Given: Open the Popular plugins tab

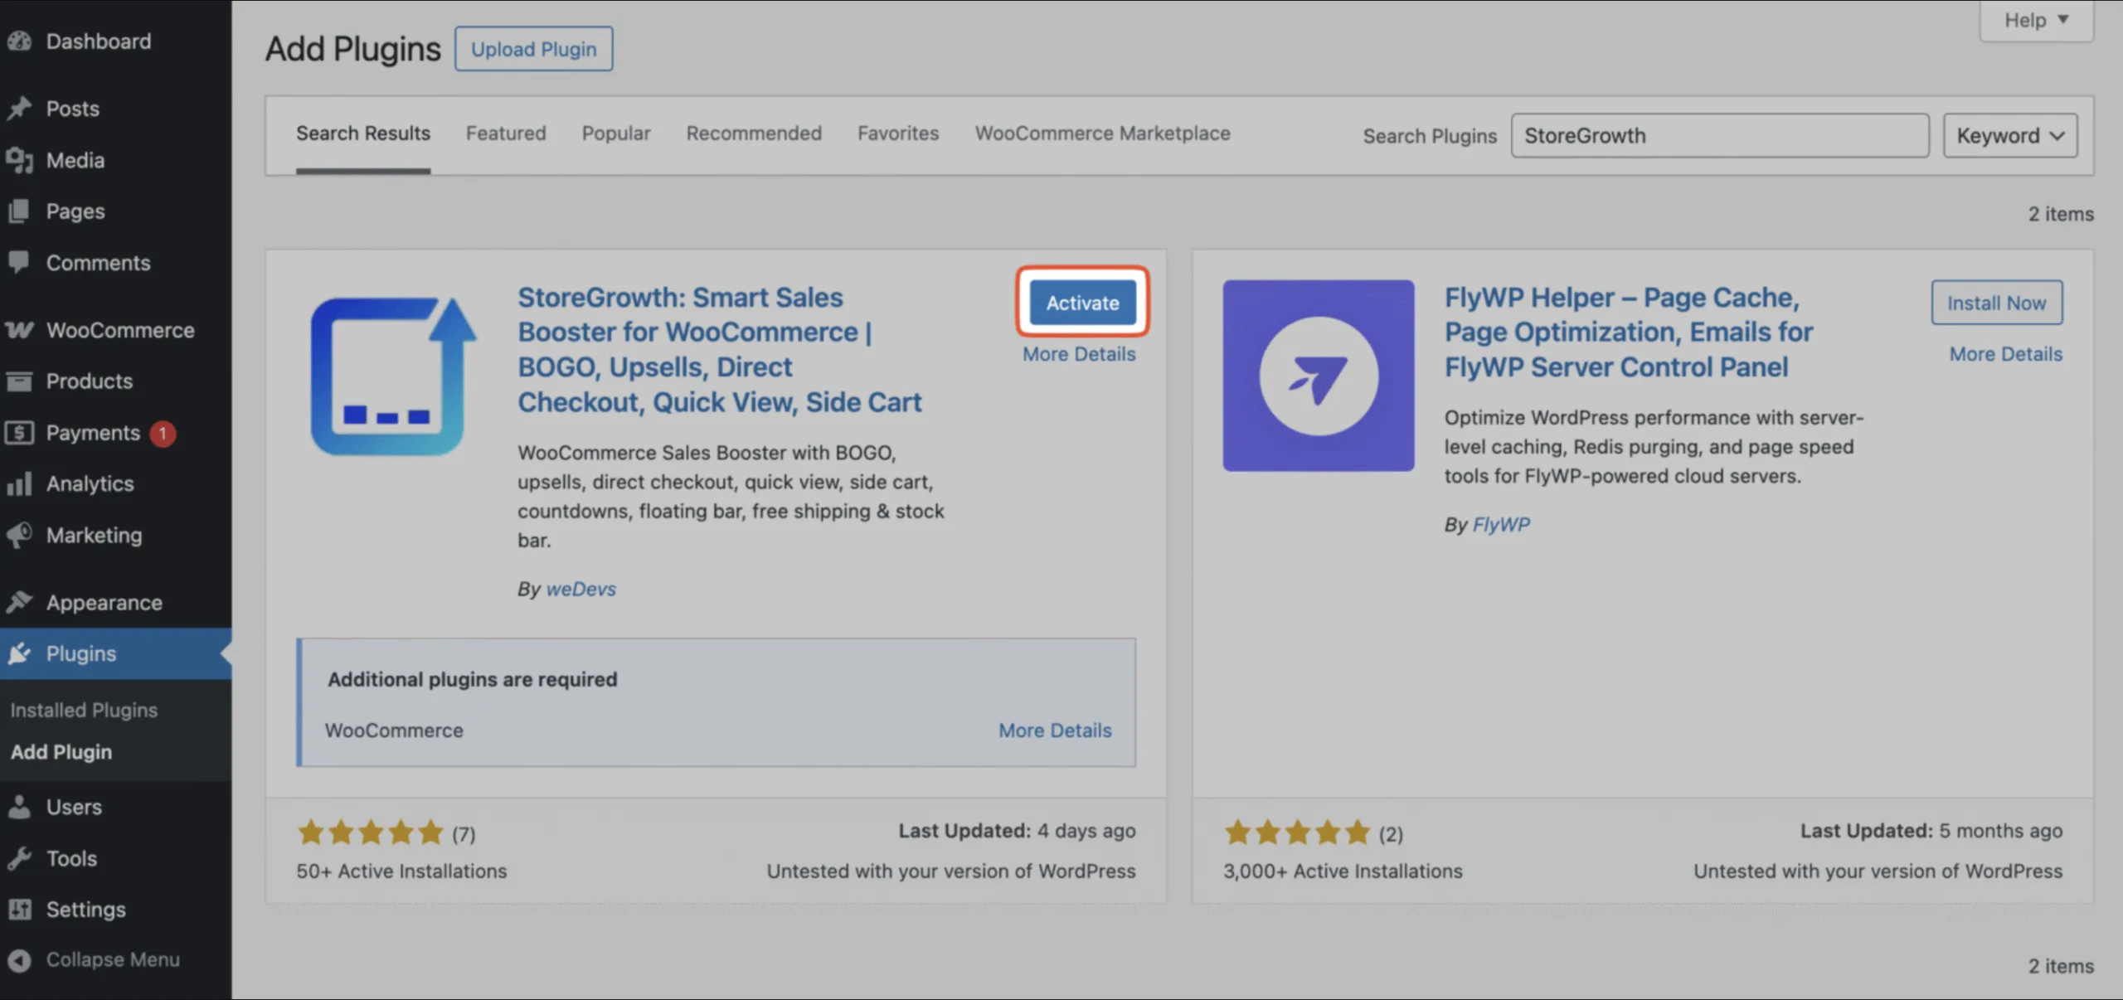Looking at the screenshot, I should point(616,133).
